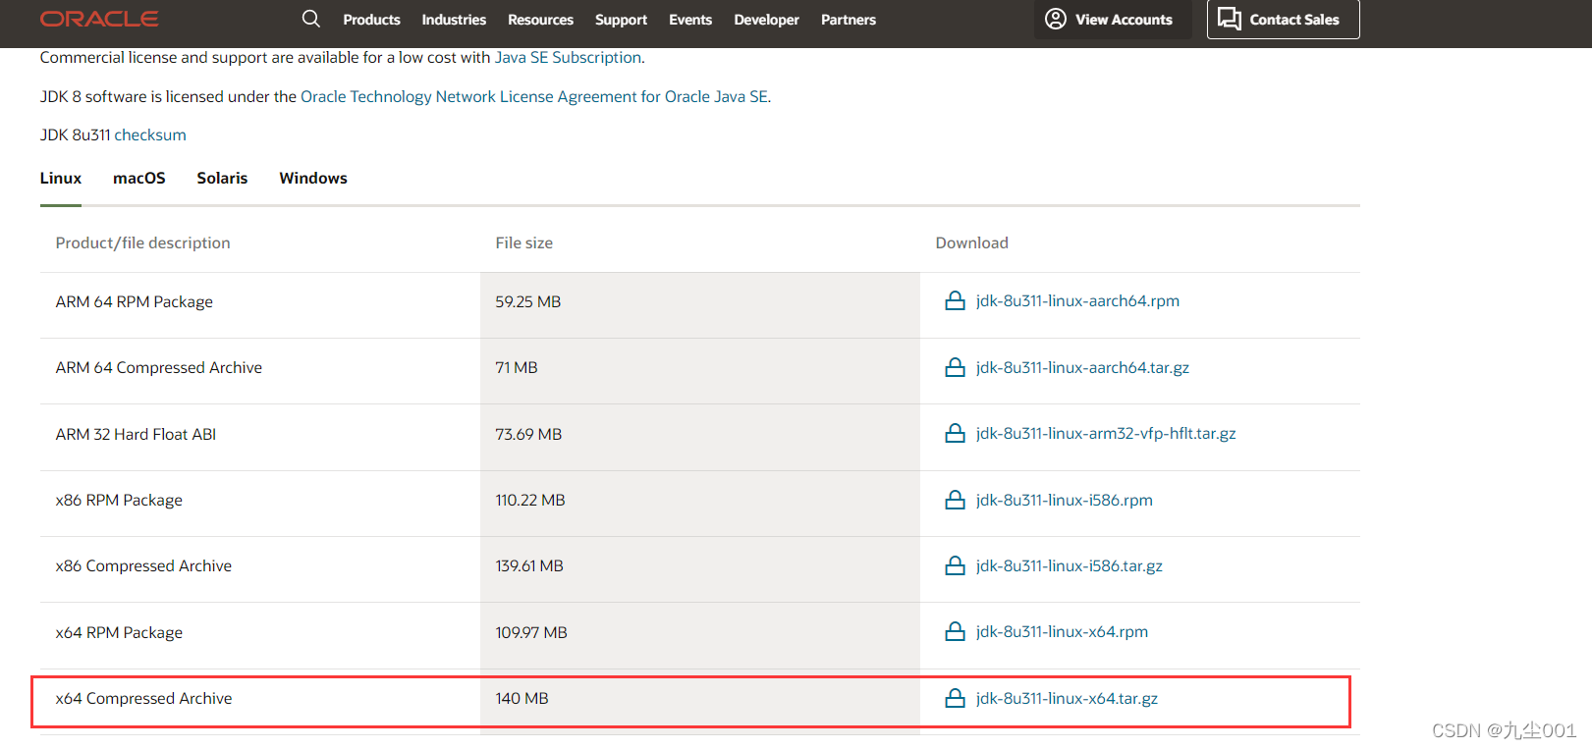
Task: Open the JDK 8u311 checksum link
Action: [x=150, y=134]
